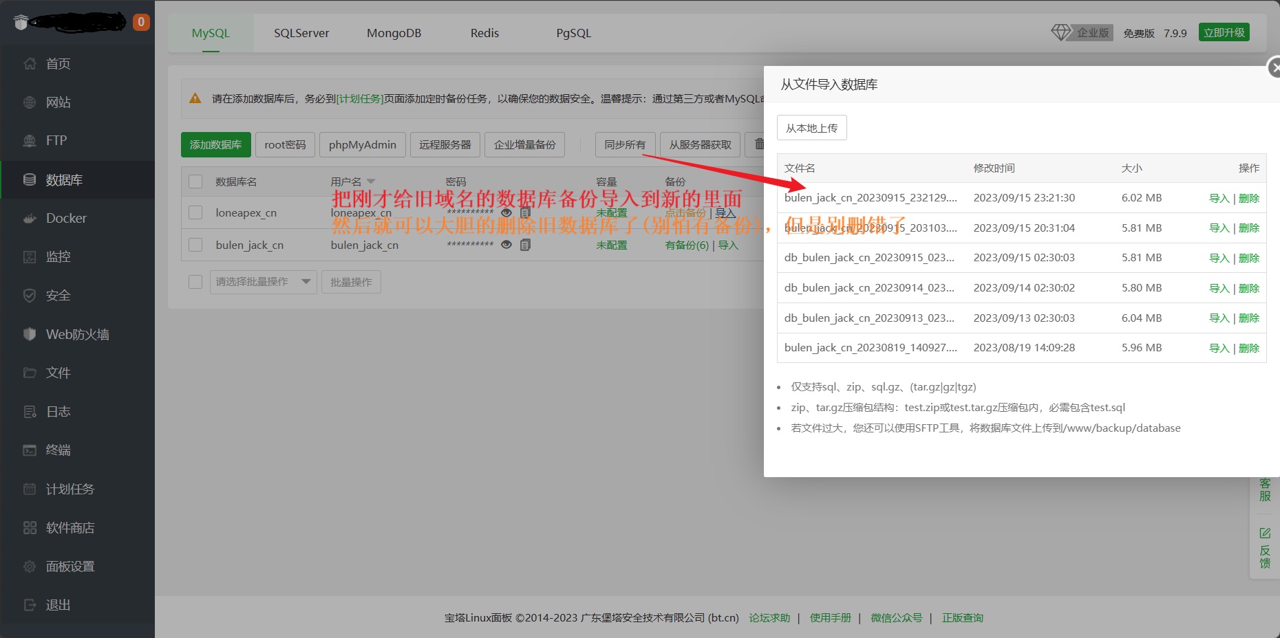This screenshot has height=638, width=1280.
Task: Click the Software Store grid icon
Action: click(30, 528)
